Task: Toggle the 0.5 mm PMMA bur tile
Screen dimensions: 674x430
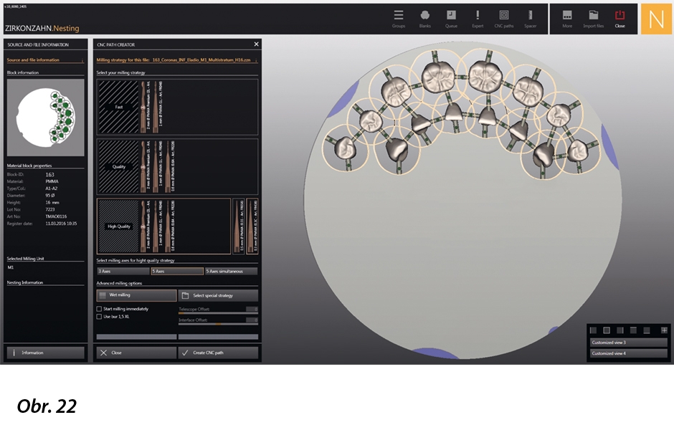Action: [239, 226]
